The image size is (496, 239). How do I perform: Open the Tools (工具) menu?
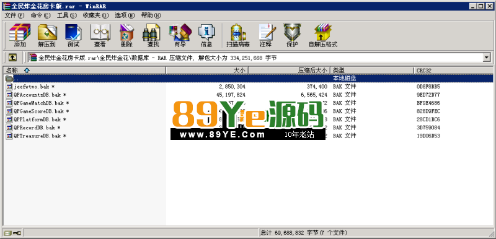[67, 15]
